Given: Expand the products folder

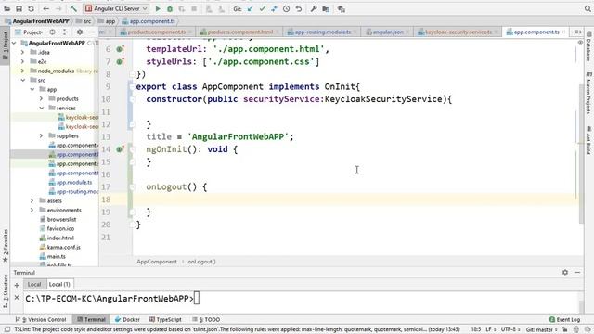Looking at the screenshot, I should coord(41,98).
